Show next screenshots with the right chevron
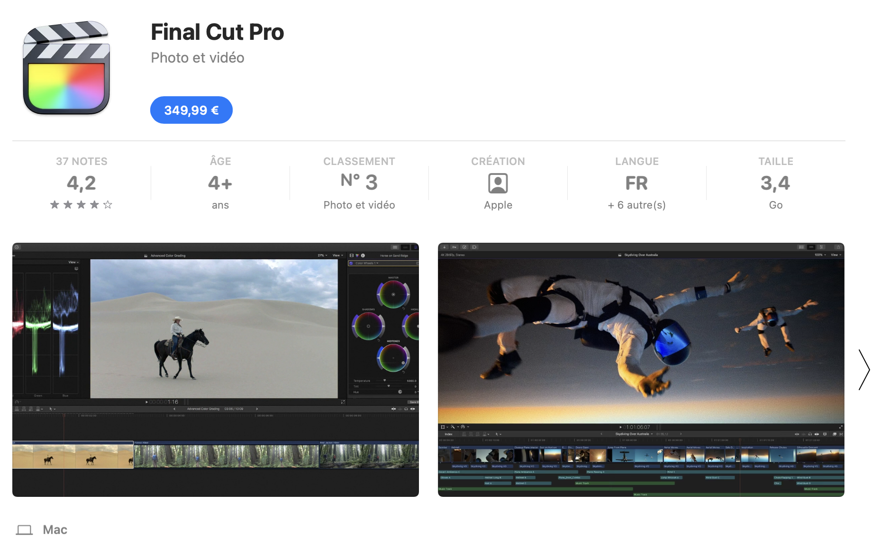Viewport: 872px width, 549px height. point(864,370)
